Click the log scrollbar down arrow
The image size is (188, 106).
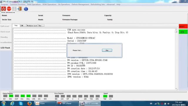click(176, 89)
